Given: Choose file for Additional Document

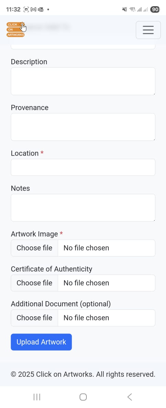Looking at the screenshot, I should coord(34,318).
